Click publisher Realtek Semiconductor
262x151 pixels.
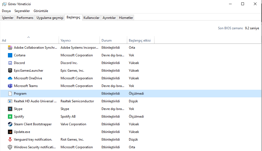click(x=77, y=101)
